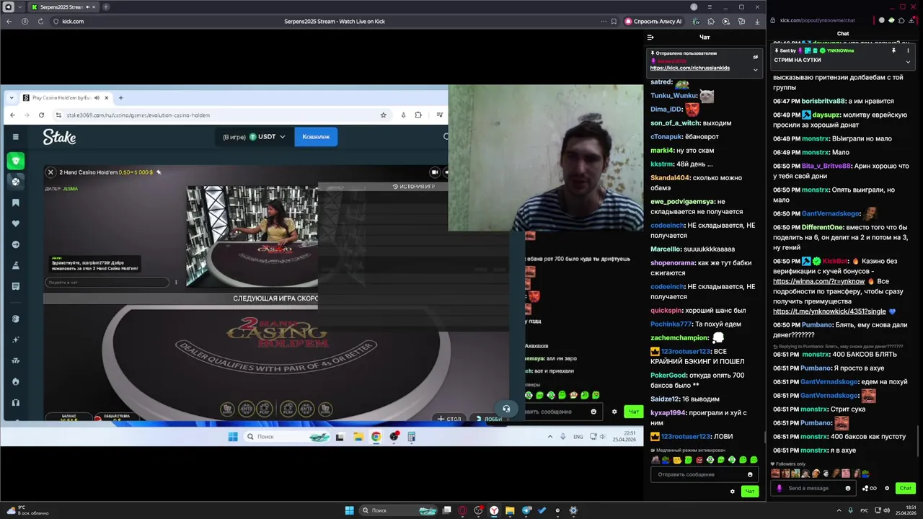Unpin message using the pin icon in popout chat
This screenshot has width=923, height=519.
point(893,50)
